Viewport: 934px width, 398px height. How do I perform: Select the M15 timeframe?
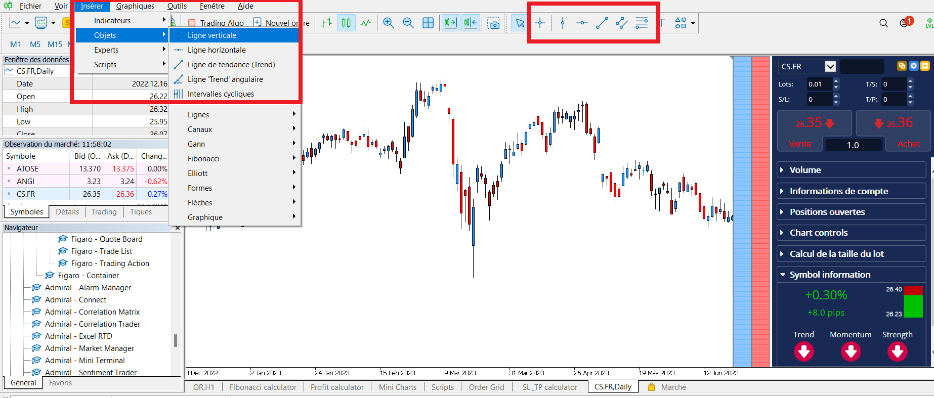point(55,45)
